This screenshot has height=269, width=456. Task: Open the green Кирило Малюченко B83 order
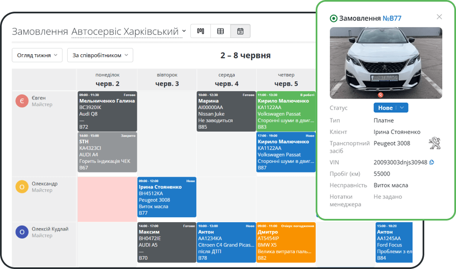(286, 110)
